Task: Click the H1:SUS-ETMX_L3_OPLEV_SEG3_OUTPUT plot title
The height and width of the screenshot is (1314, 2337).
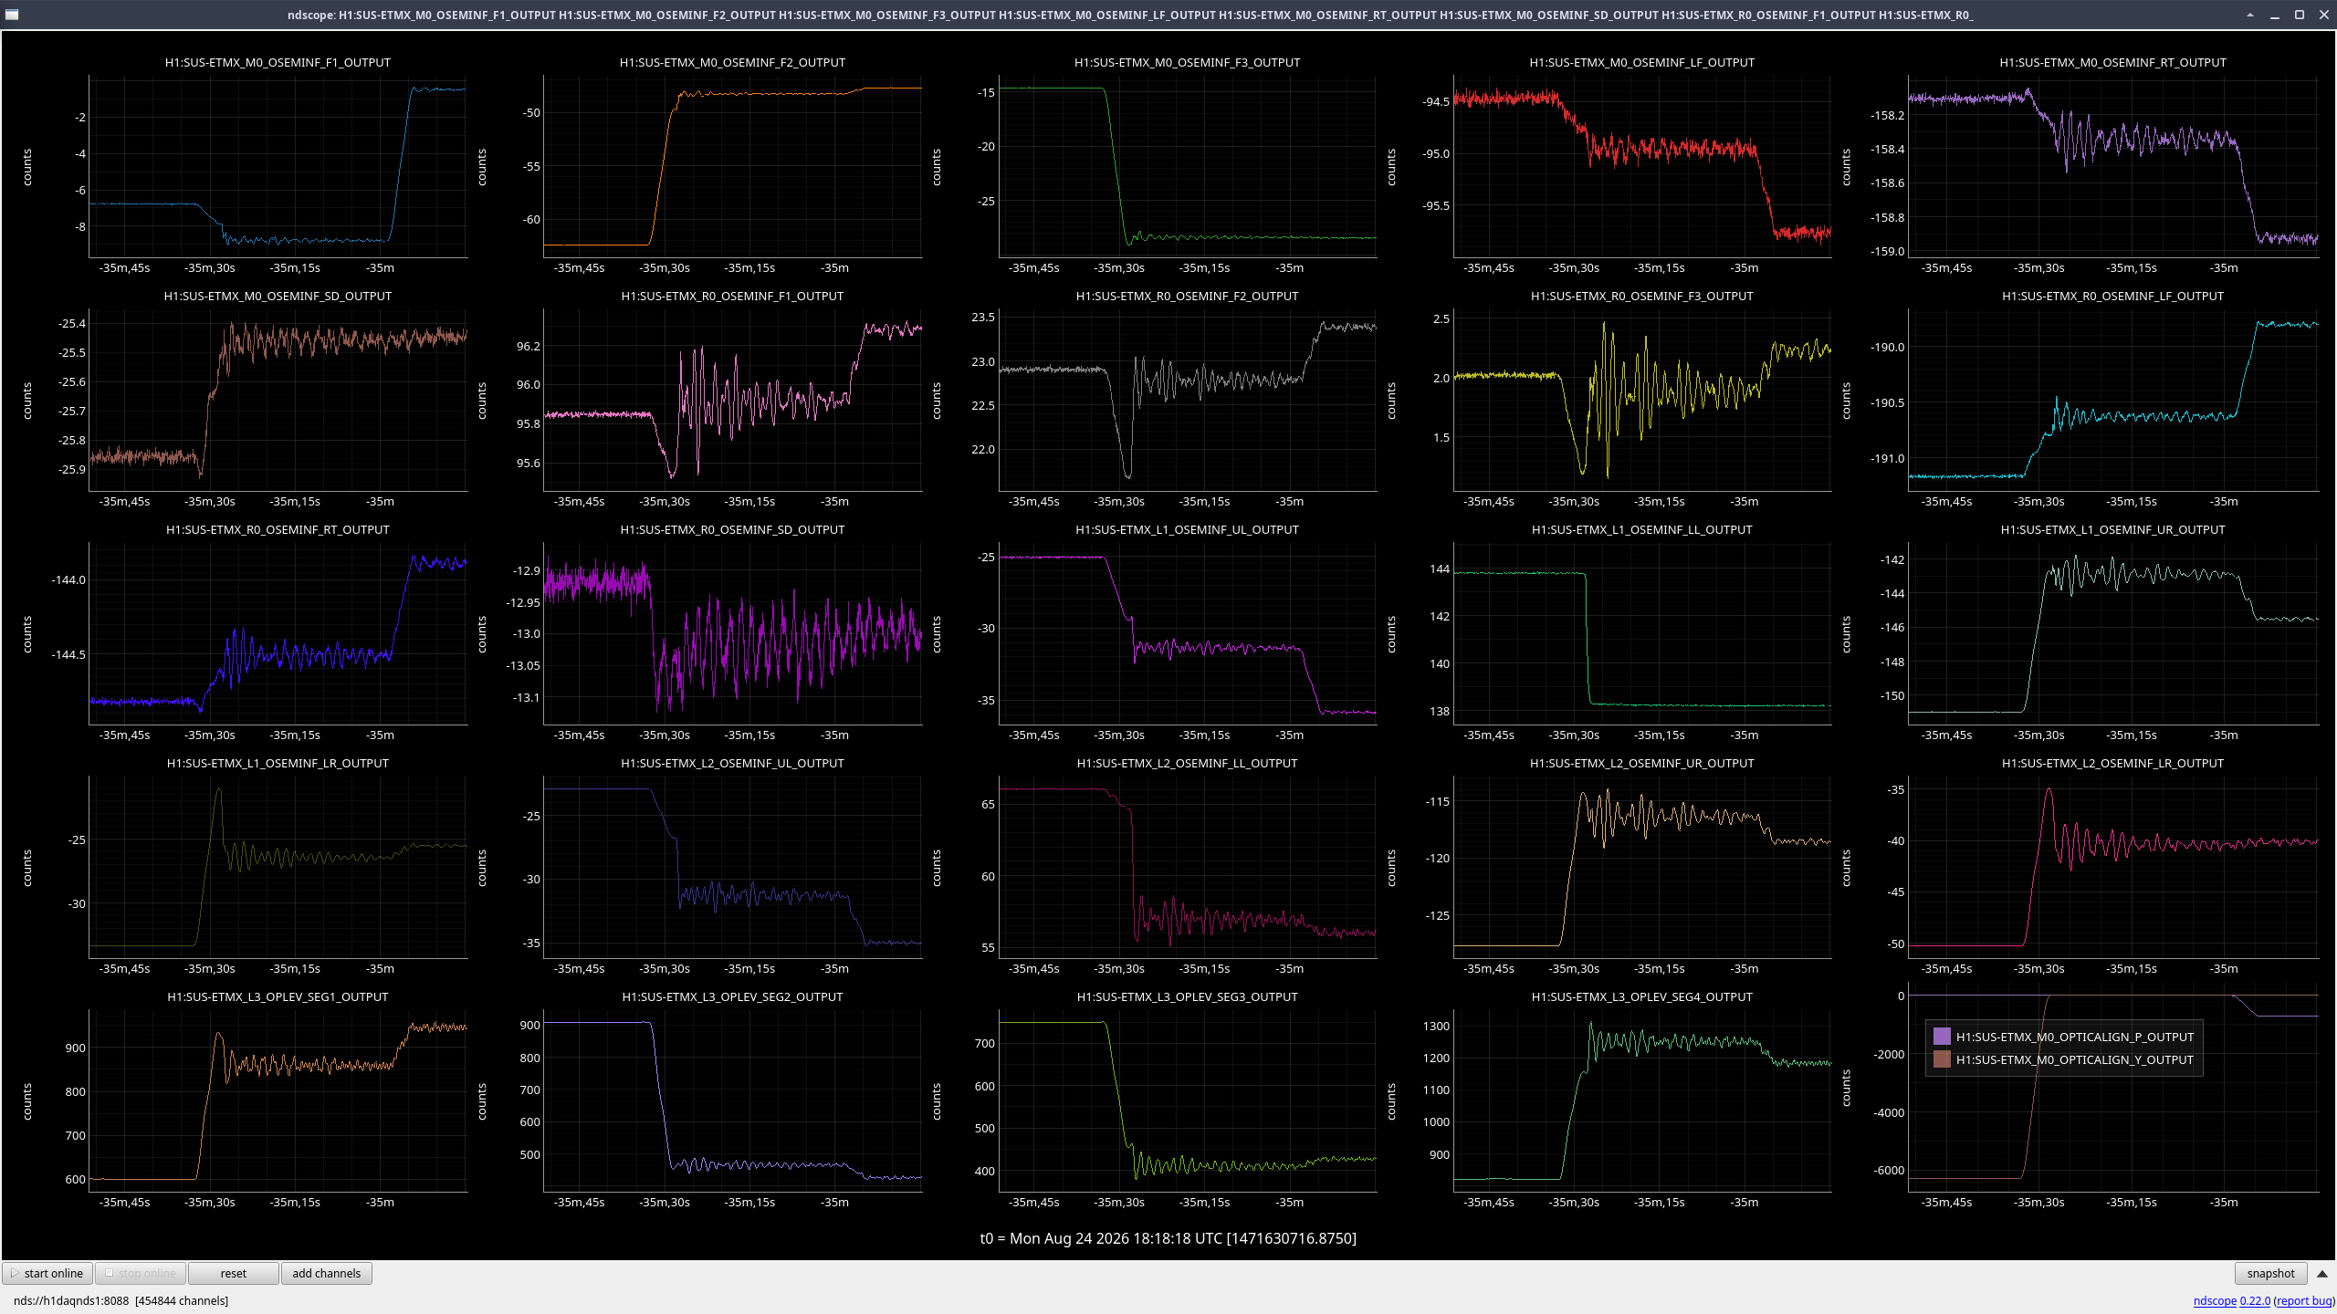Action: (1187, 996)
